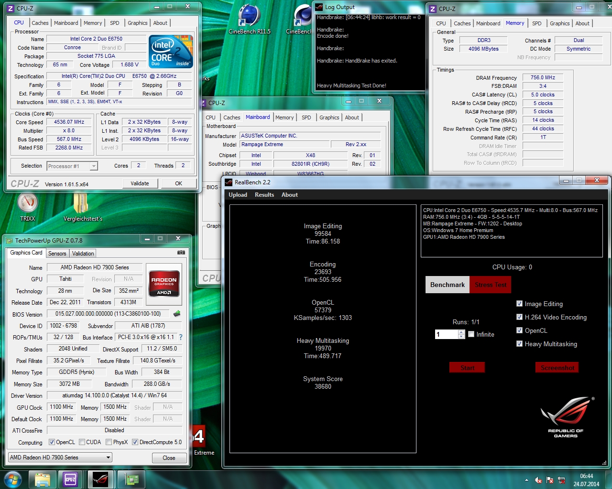Click DRAM Frequency value 756.0 MHz
The height and width of the screenshot is (489, 612).
coord(543,77)
